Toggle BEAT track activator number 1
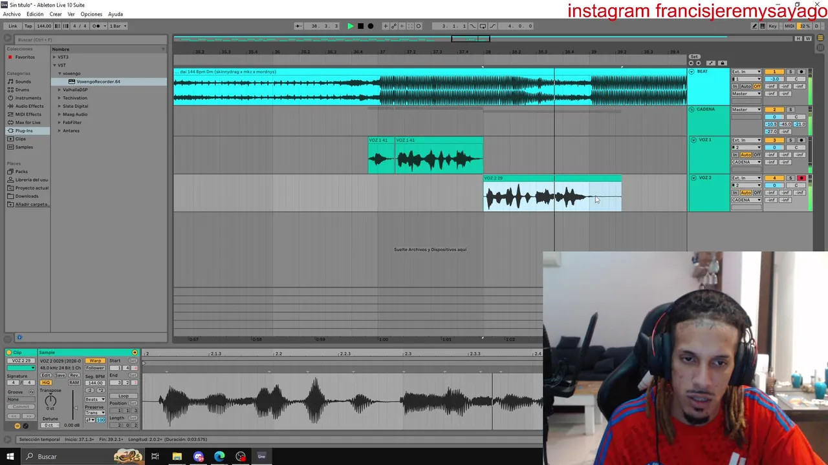Image resolution: width=828 pixels, height=465 pixels. (774, 72)
